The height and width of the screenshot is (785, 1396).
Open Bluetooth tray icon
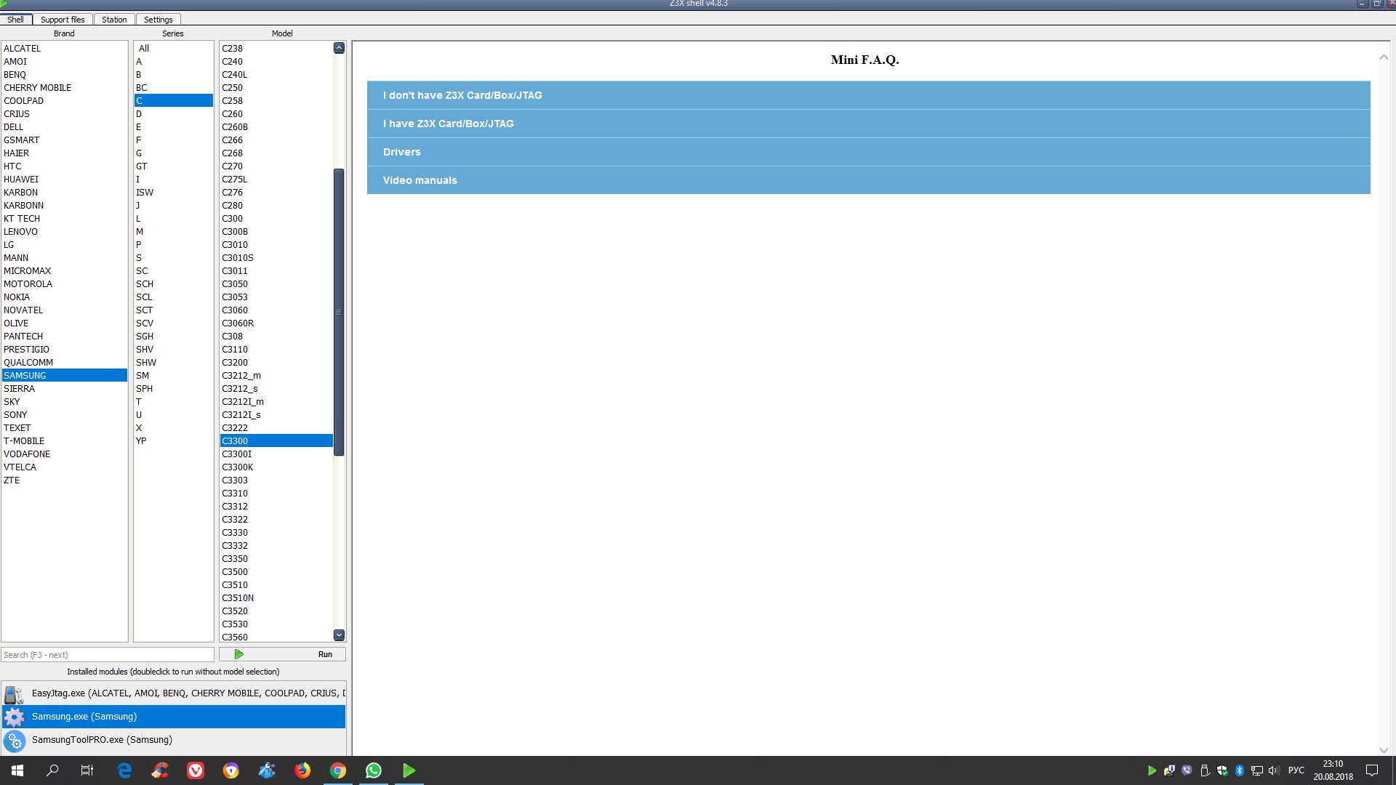pos(1240,770)
